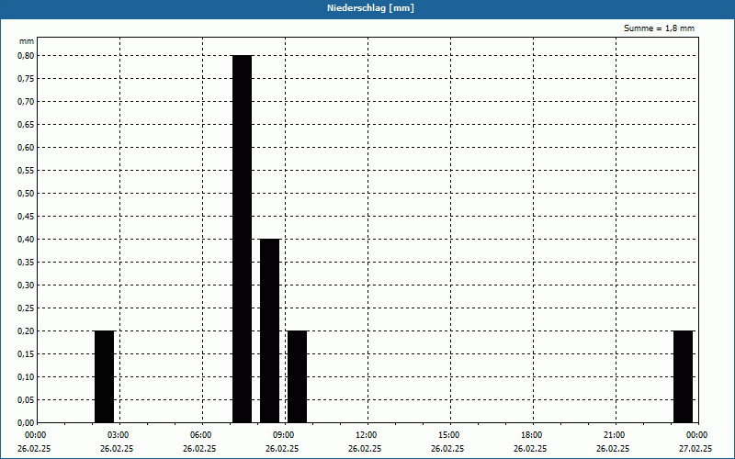Image resolution: width=735 pixels, height=459 pixels.
Task: Click the 0,65 y-axis label
Action: [x=26, y=125]
